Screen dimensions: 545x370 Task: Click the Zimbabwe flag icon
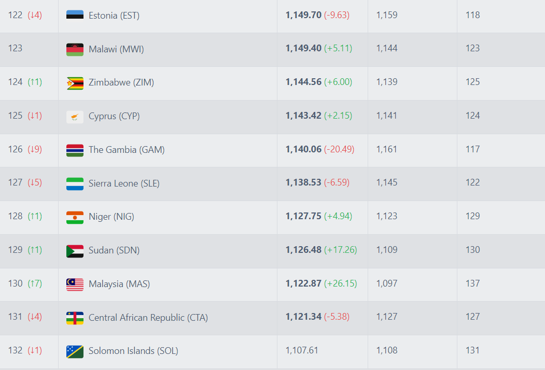click(x=75, y=83)
